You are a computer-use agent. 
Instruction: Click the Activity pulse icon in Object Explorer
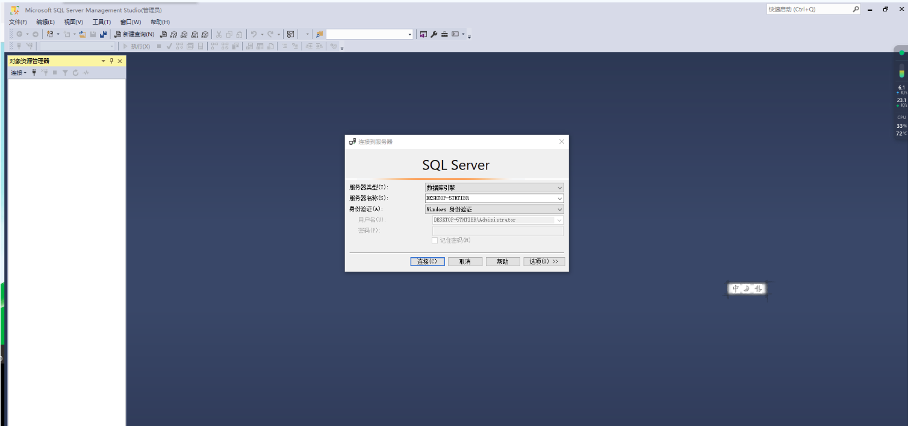point(86,73)
